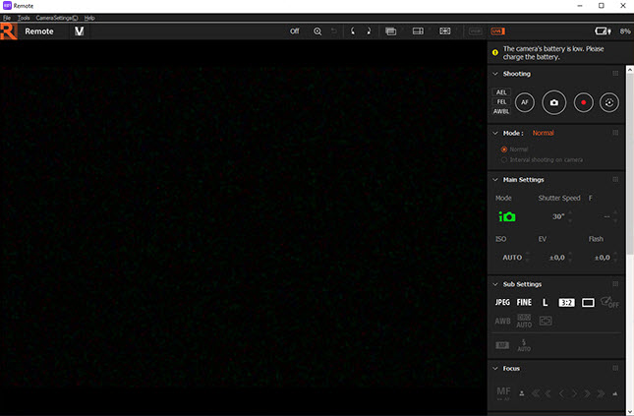The image size is (634, 416).
Task: Click the zoom magnifier icon in the toolbar
Action: click(x=317, y=31)
